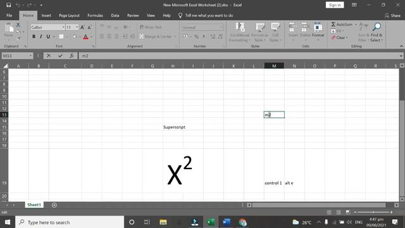This screenshot has height=228, width=405.
Task: Click the Name Box showing M13
Action: pos(17,56)
